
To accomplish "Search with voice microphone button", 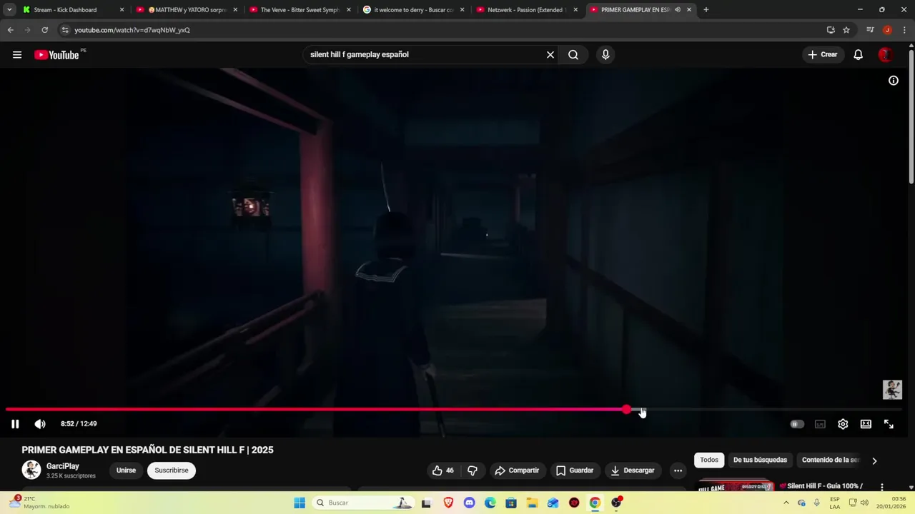I will pos(605,54).
